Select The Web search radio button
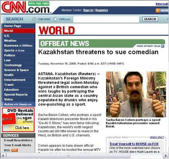The image size is (169, 159). 34,19
